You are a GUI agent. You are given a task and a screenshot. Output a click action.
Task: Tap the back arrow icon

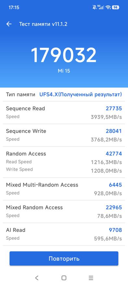click(x=9, y=24)
